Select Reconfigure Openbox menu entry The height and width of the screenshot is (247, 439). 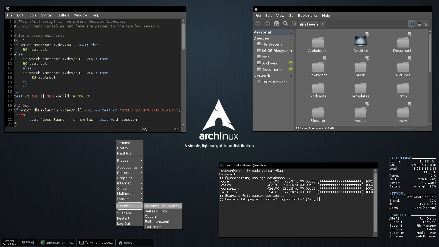click(163, 206)
